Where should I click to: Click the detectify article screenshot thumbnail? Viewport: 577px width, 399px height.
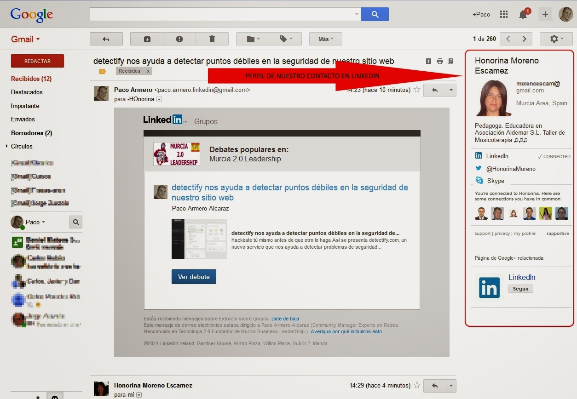(x=199, y=239)
